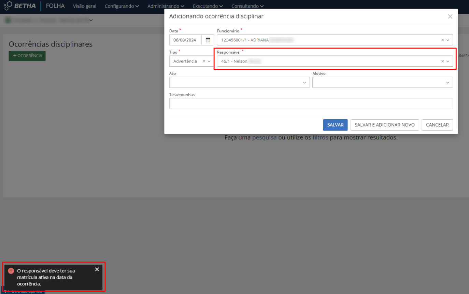The image size is (469, 294).
Task: Click the red error alert icon
Action: click(11, 271)
